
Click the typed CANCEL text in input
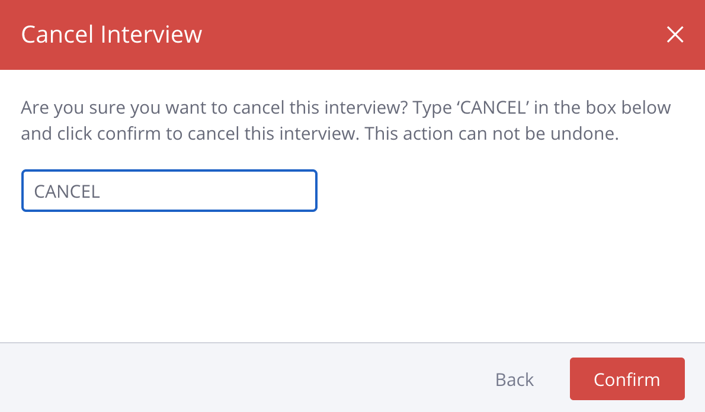tap(67, 192)
